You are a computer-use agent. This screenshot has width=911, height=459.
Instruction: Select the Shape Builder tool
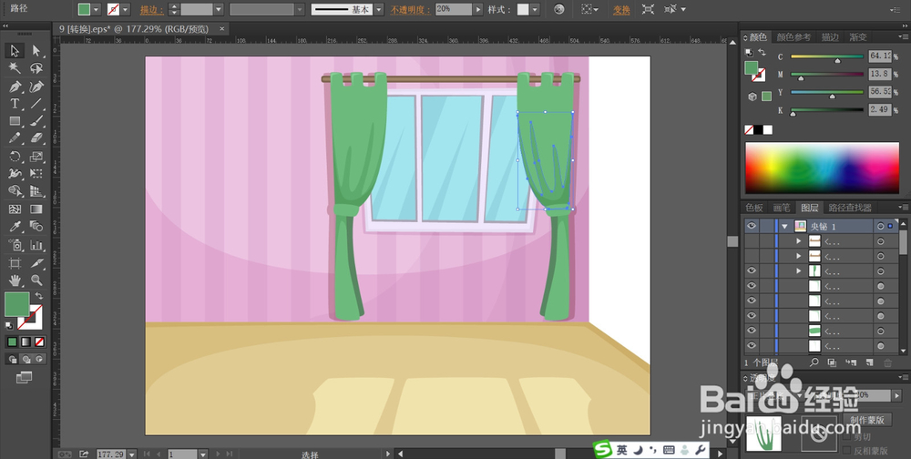(x=14, y=191)
